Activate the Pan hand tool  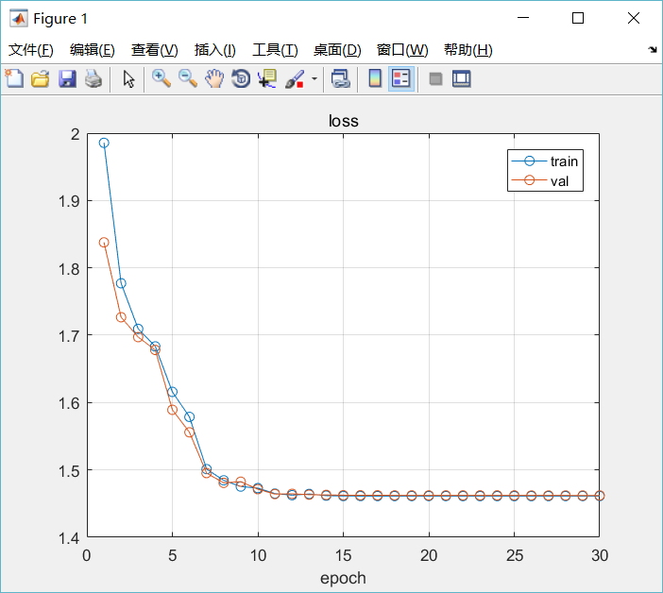(214, 78)
